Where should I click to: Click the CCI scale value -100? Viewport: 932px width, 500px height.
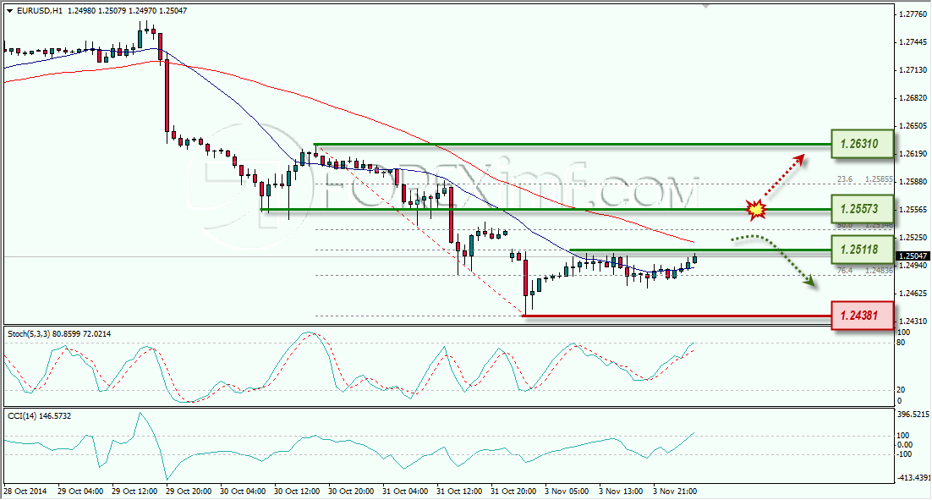pyautogui.click(x=904, y=455)
